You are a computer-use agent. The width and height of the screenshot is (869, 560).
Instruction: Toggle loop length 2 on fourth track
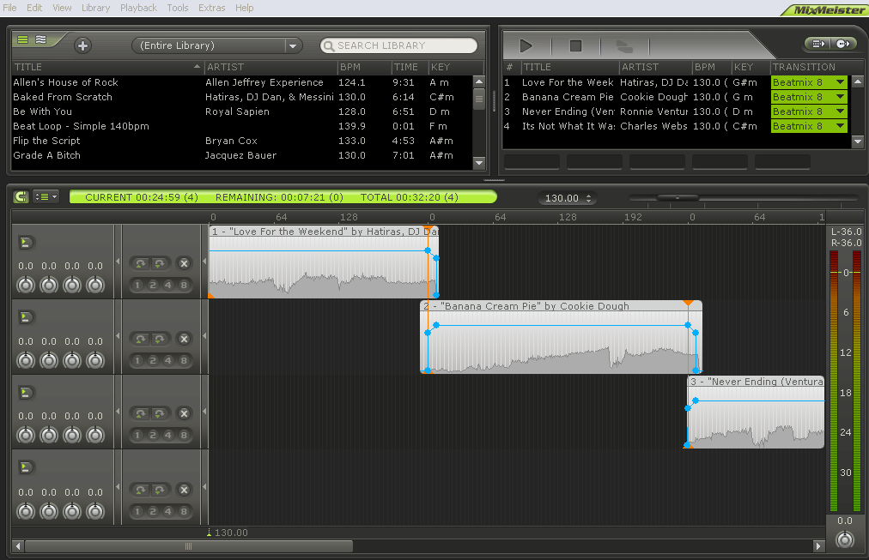pos(153,512)
